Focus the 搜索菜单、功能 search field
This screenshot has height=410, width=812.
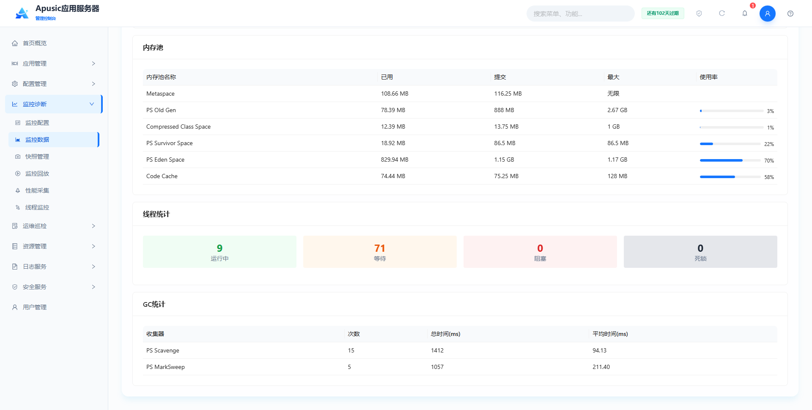(x=580, y=14)
